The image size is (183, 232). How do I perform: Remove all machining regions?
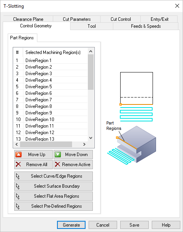(34, 165)
